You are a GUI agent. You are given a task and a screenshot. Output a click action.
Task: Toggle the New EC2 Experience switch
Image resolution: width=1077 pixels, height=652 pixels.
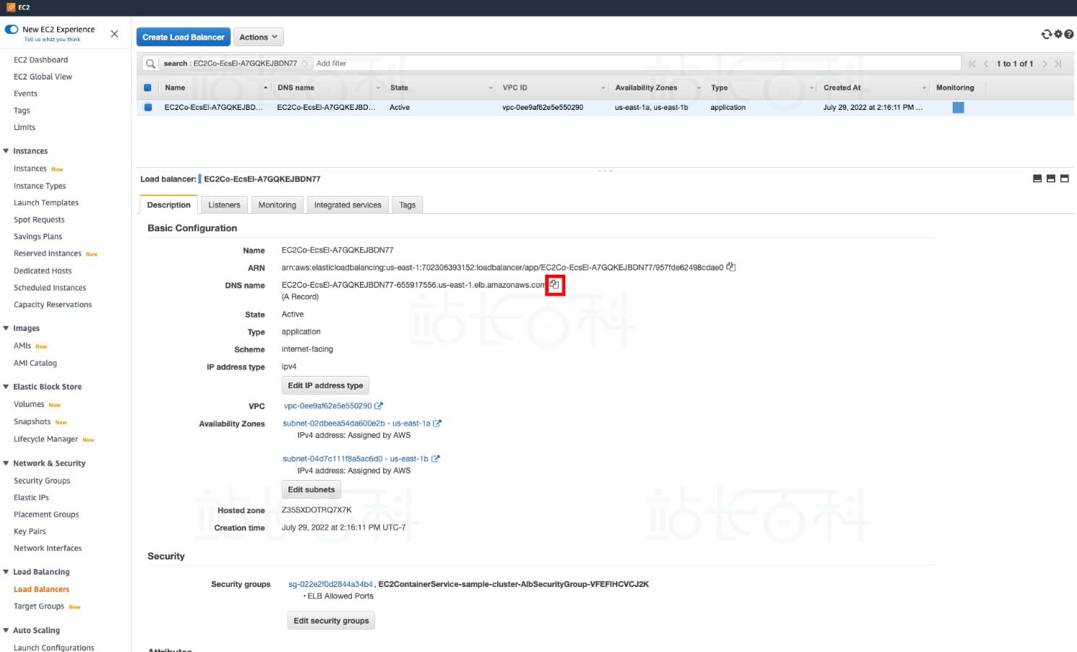(12, 30)
